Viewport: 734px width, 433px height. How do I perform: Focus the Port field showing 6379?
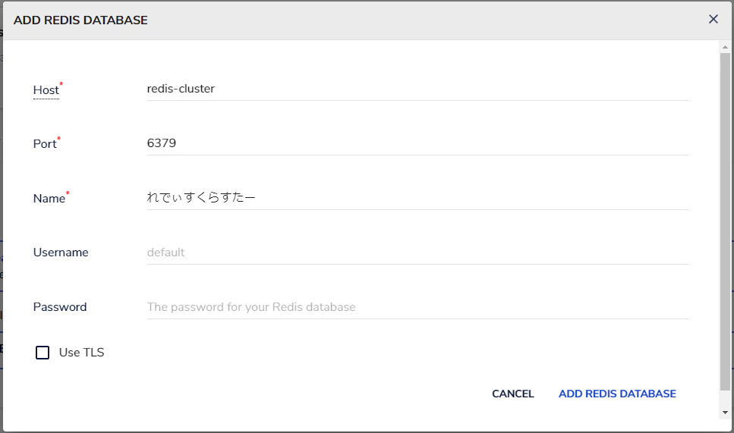pos(417,143)
